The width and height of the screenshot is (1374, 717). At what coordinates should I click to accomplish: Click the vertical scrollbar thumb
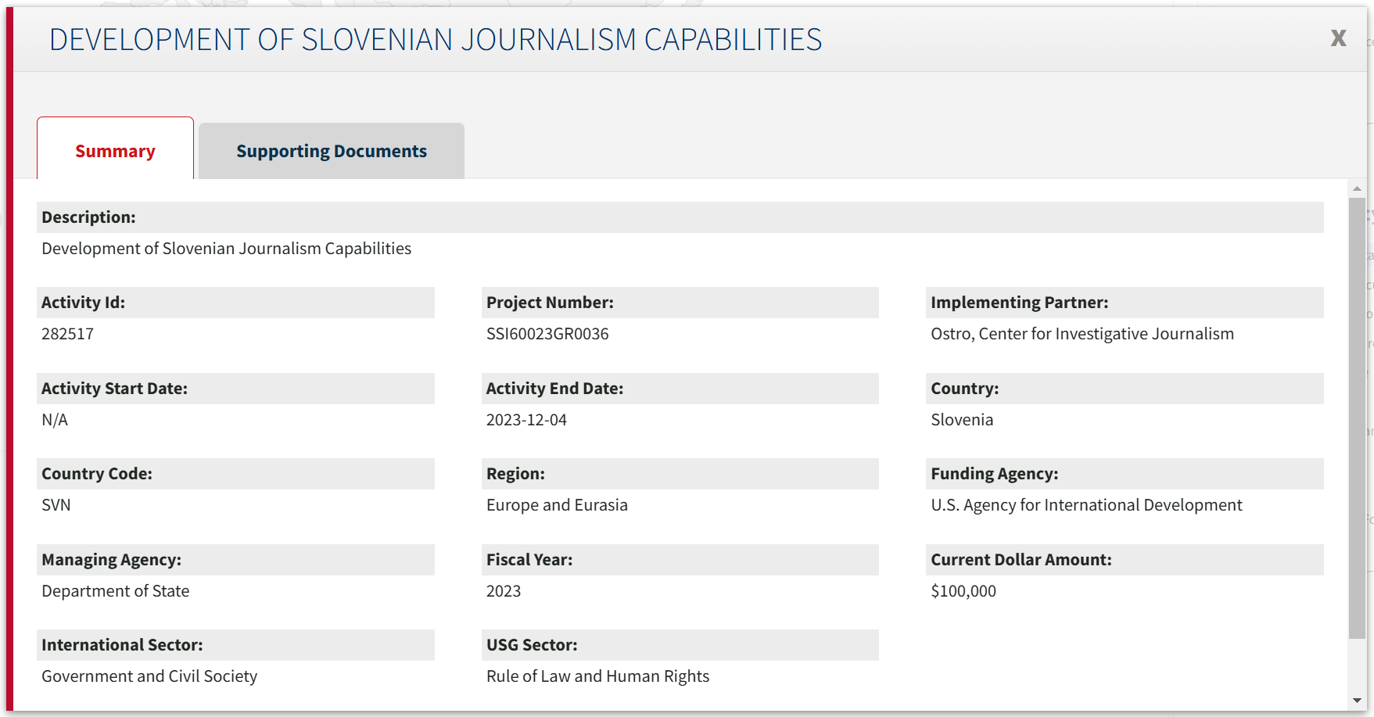point(1357,418)
